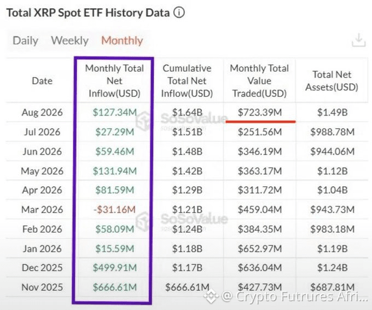Screen dimensions: 372x310
Task: Click Monthly Total Net Inflow column header
Action: tap(114, 81)
